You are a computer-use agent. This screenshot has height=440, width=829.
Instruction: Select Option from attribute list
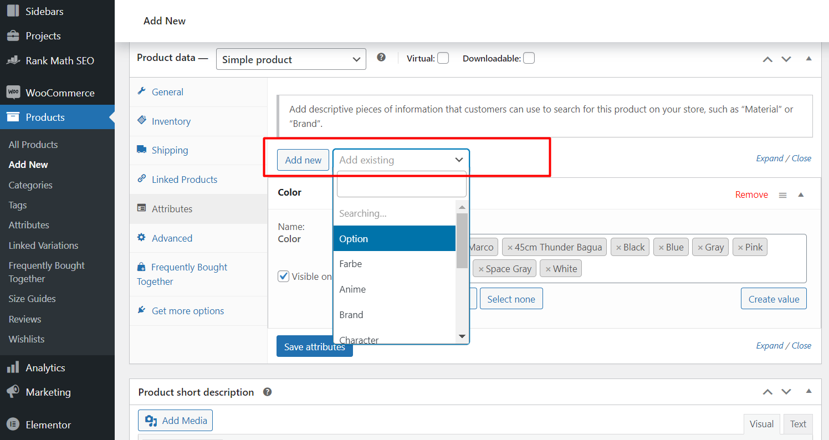pos(395,238)
